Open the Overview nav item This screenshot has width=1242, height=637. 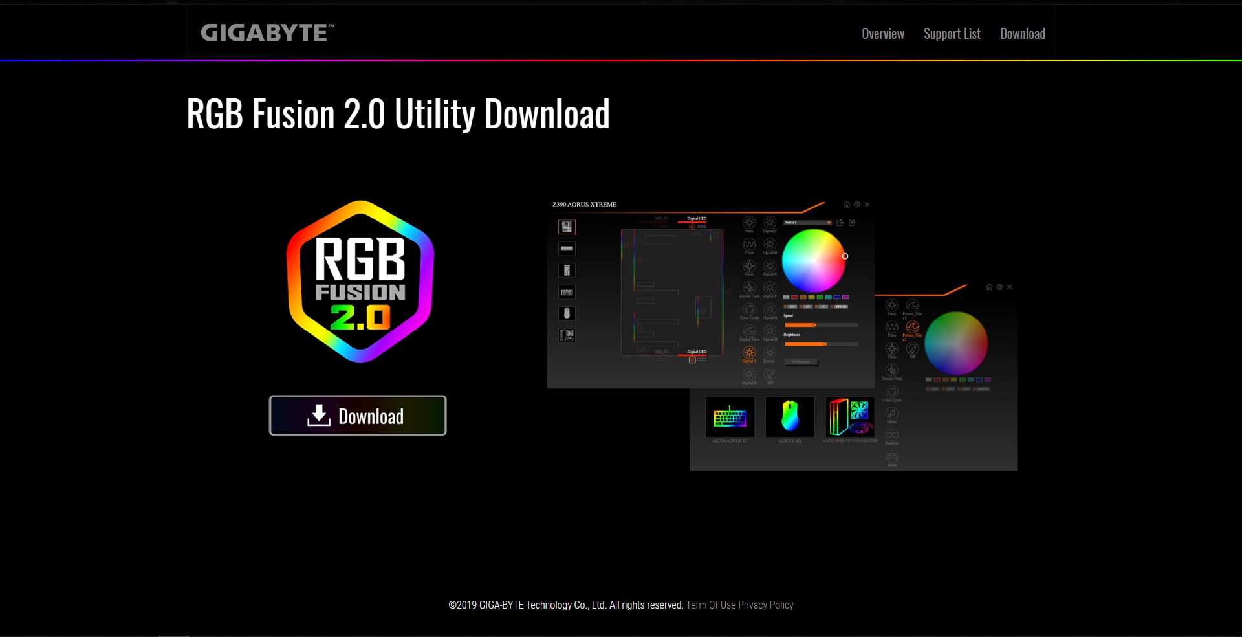point(883,34)
